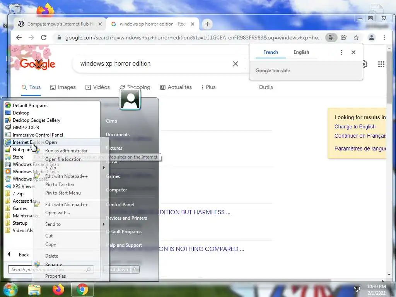Choose Pin to Taskbar
Screen dimensions: 396x297
coord(71,184)
